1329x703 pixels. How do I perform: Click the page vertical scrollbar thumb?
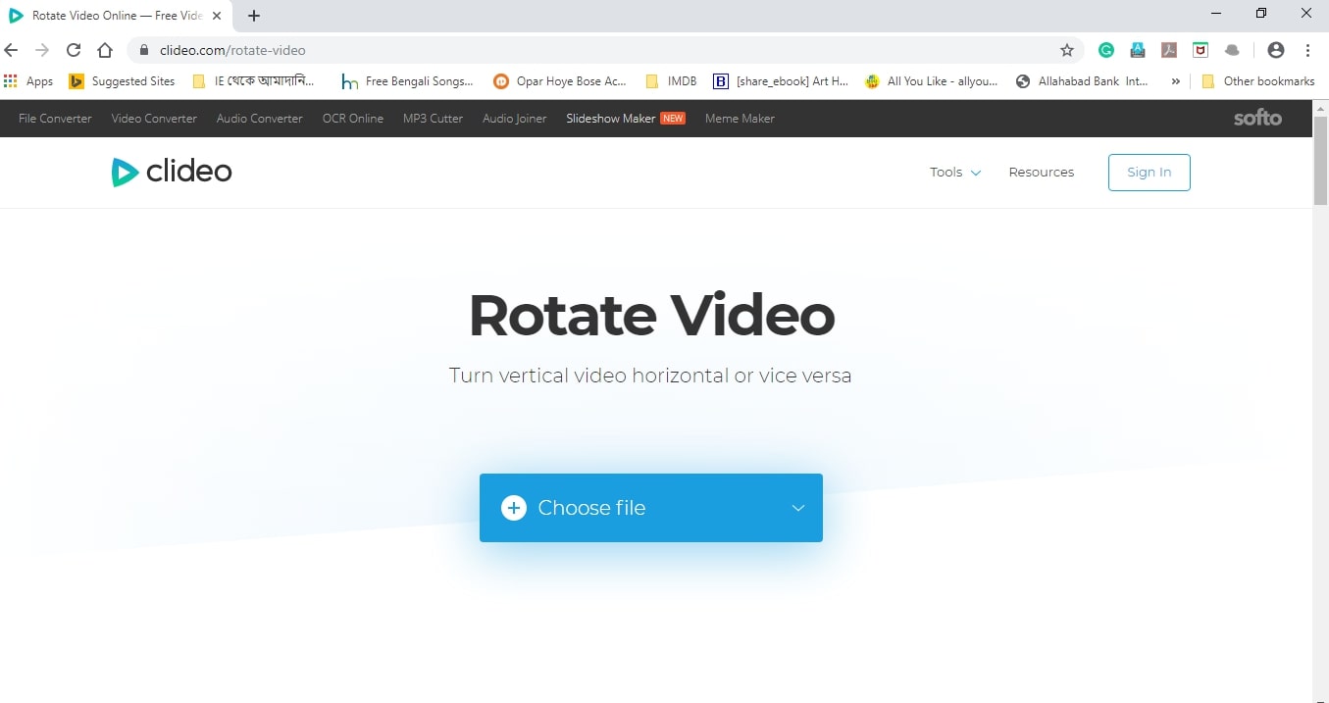pyautogui.click(x=1321, y=160)
